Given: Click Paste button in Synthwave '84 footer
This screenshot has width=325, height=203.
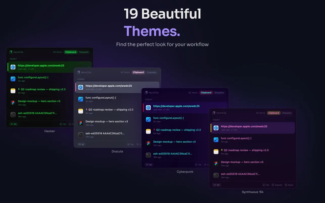Looking at the screenshot, I should (289, 185).
